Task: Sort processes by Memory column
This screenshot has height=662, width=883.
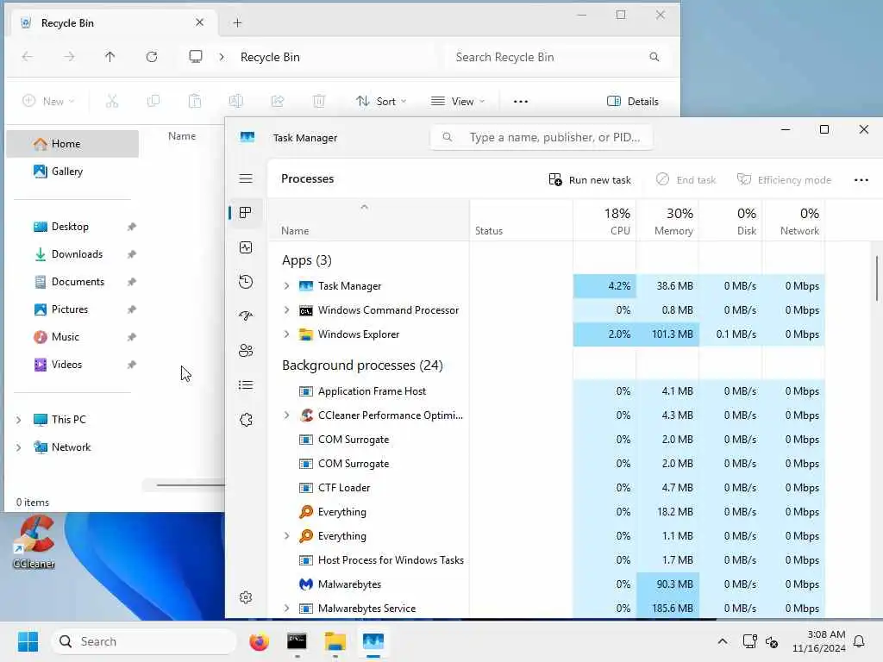Action: click(x=668, y=221)
